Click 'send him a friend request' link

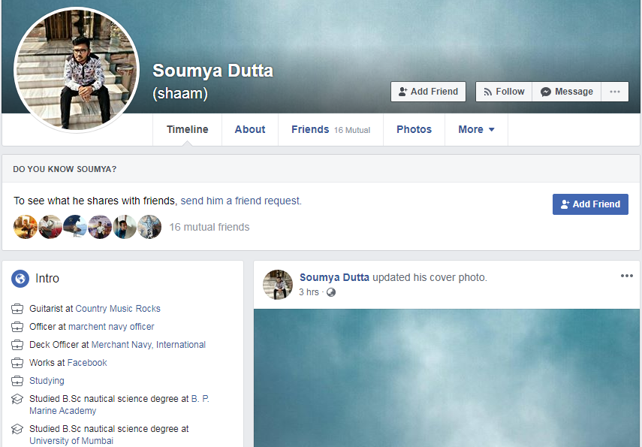pyautogui.click(x=241, y=201)
